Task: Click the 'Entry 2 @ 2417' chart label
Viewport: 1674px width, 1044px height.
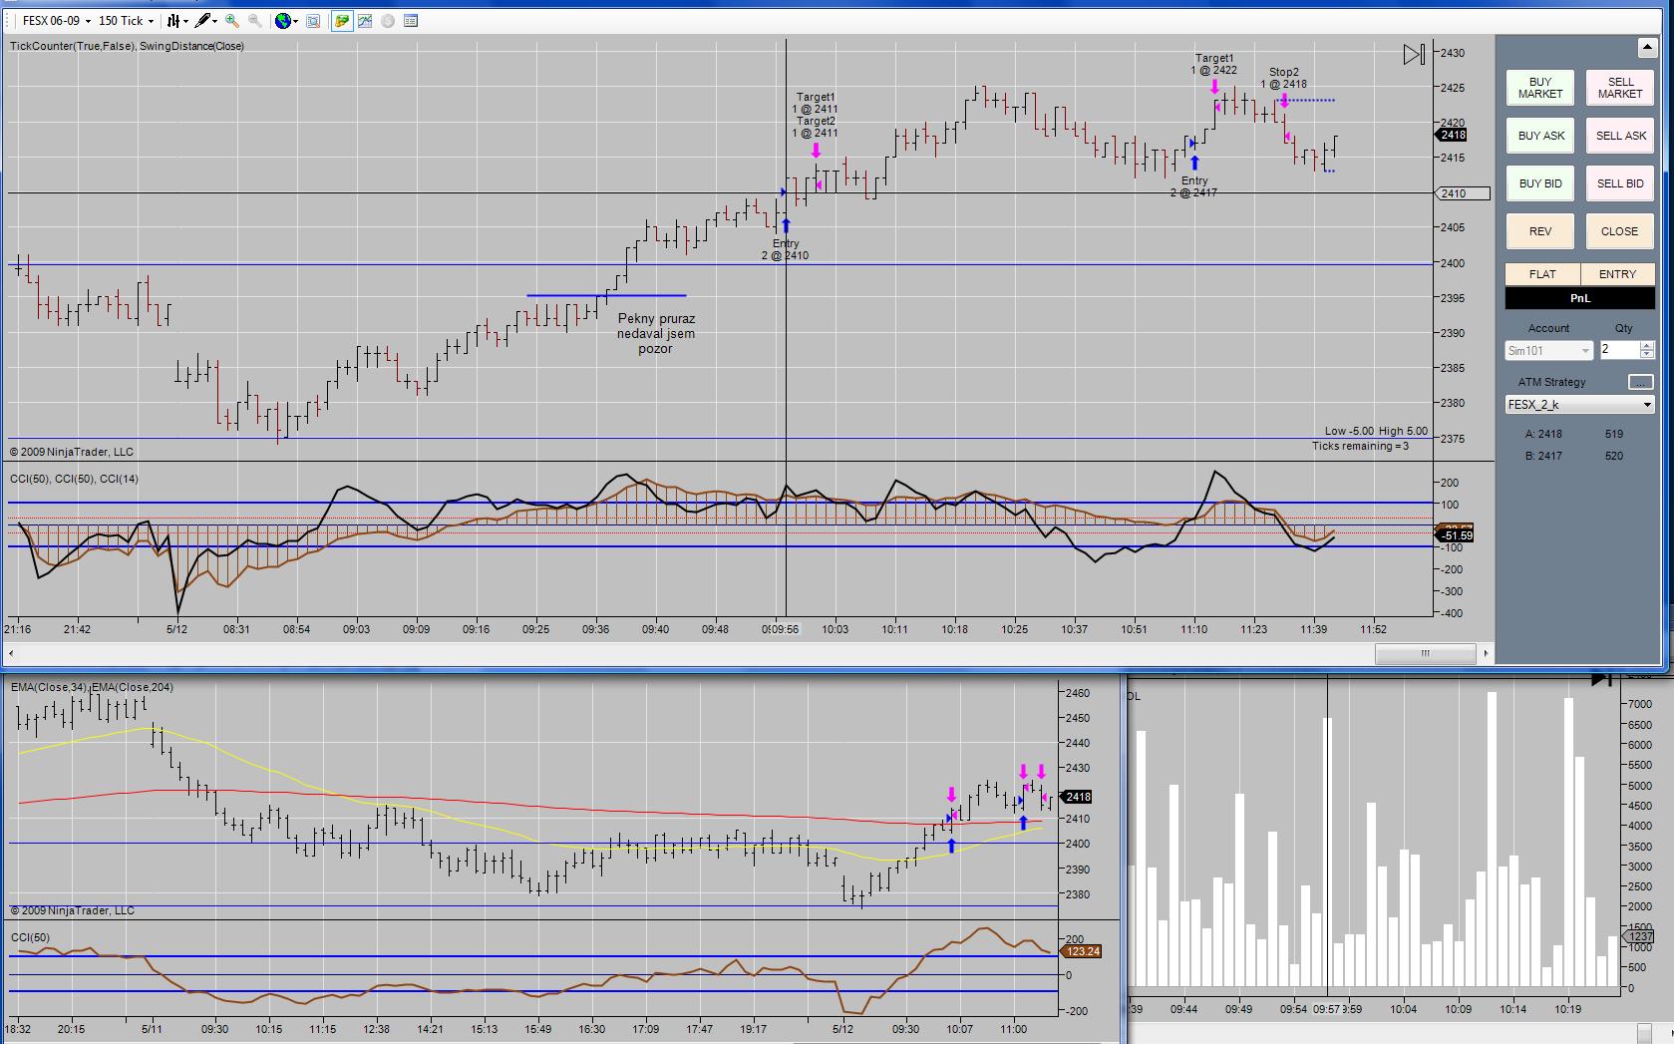Action: click(1194, 186)
